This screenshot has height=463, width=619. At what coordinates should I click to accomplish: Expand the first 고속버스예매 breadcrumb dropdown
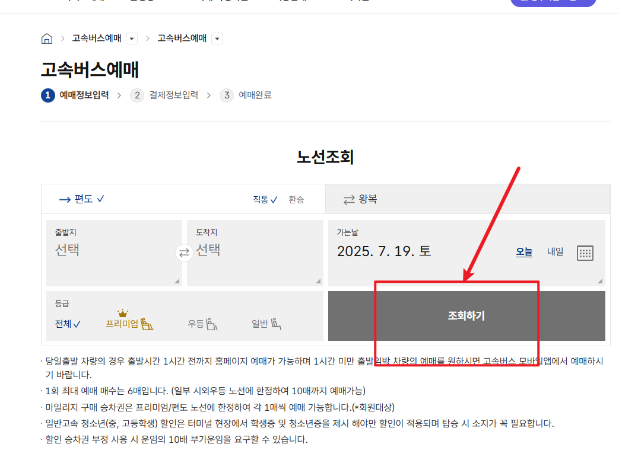click(x=132, y=38)
